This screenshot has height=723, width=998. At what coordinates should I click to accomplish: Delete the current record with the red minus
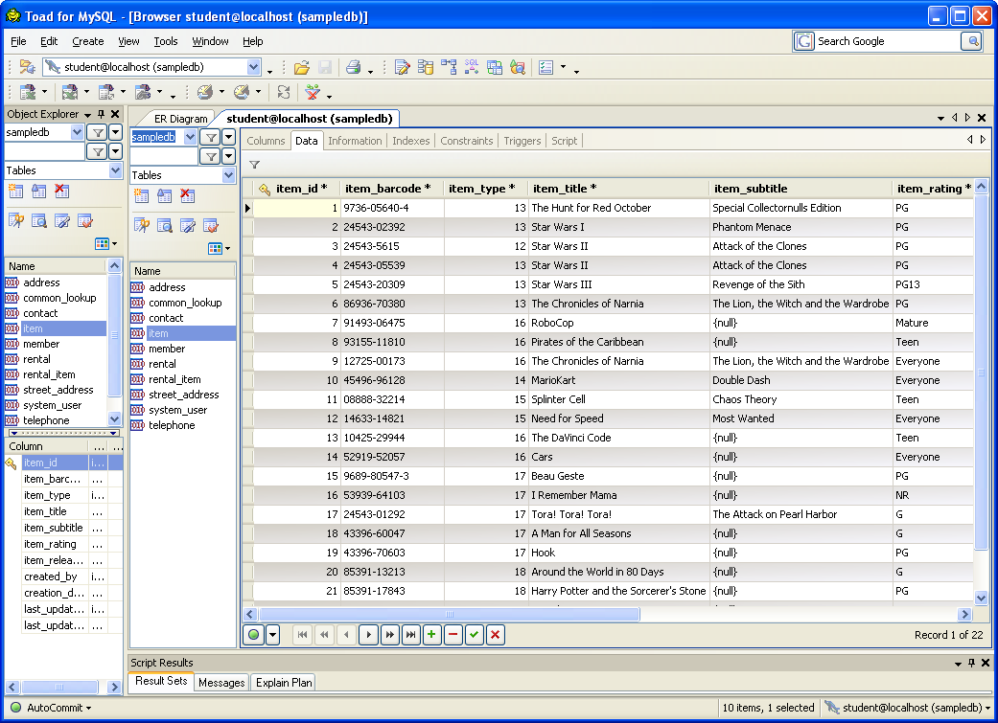(x=452, y=634)
